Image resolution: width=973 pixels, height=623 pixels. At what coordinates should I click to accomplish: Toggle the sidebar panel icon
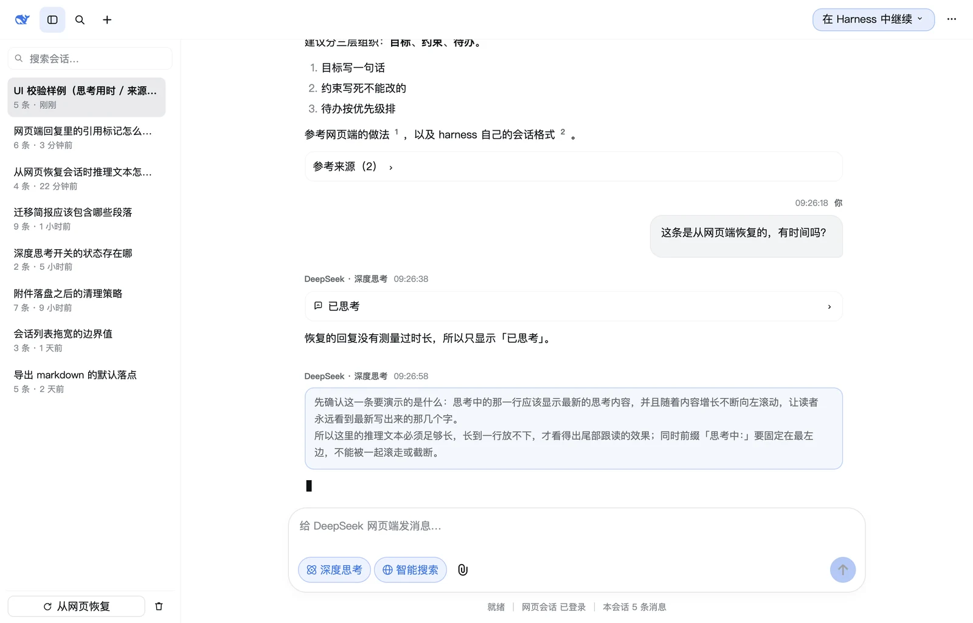(52, 19)
